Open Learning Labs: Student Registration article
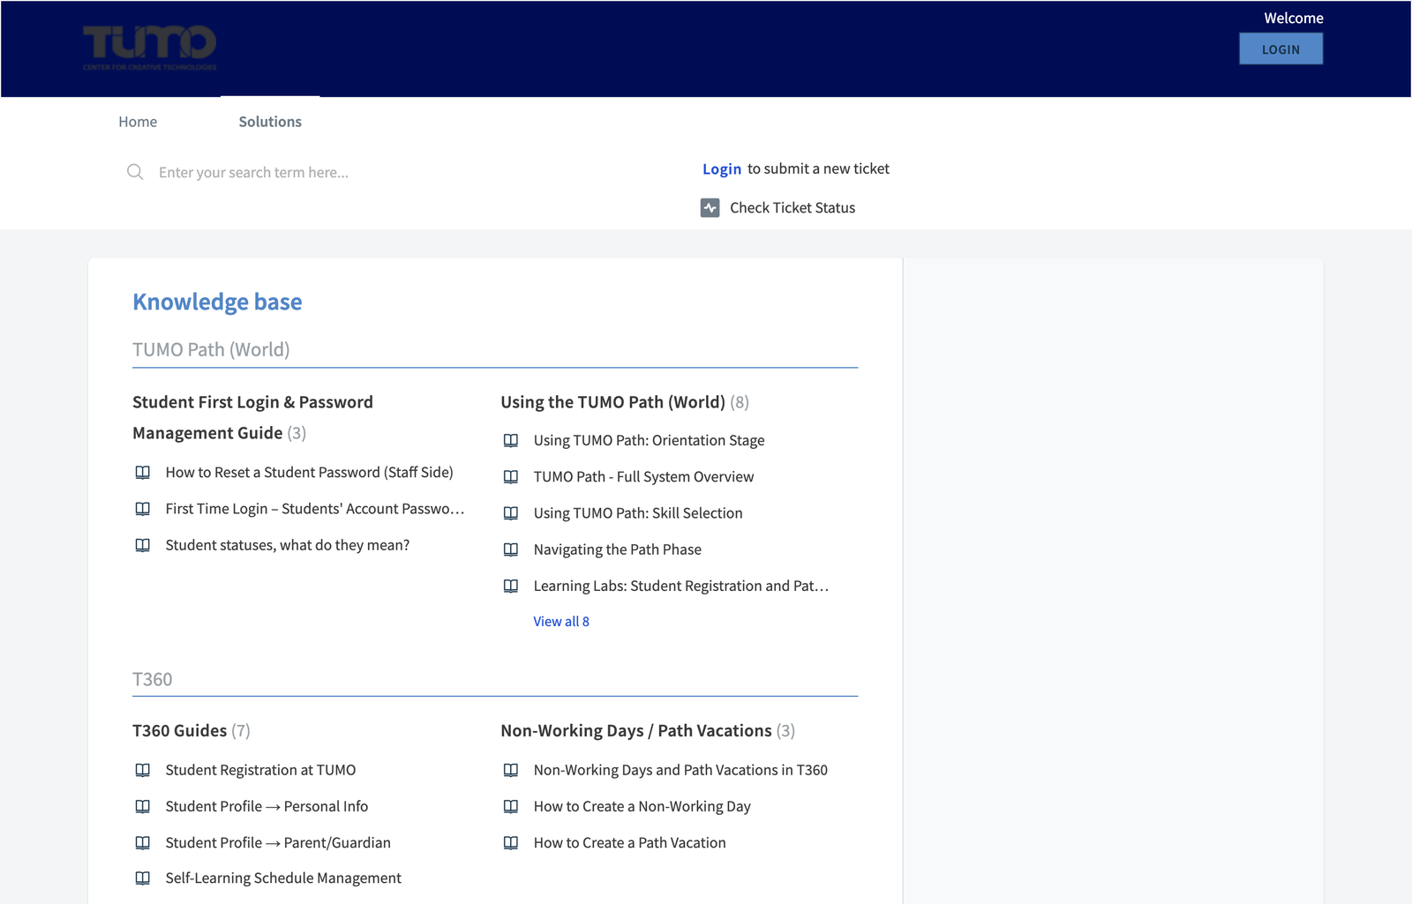Screen dimensions: 1412x904 tap(681, 586)
